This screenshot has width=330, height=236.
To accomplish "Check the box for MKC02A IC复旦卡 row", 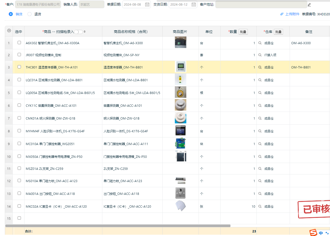I will click(19, 206).
